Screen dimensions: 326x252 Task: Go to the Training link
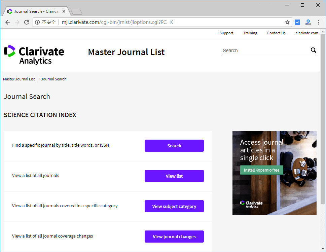(250, 33)
